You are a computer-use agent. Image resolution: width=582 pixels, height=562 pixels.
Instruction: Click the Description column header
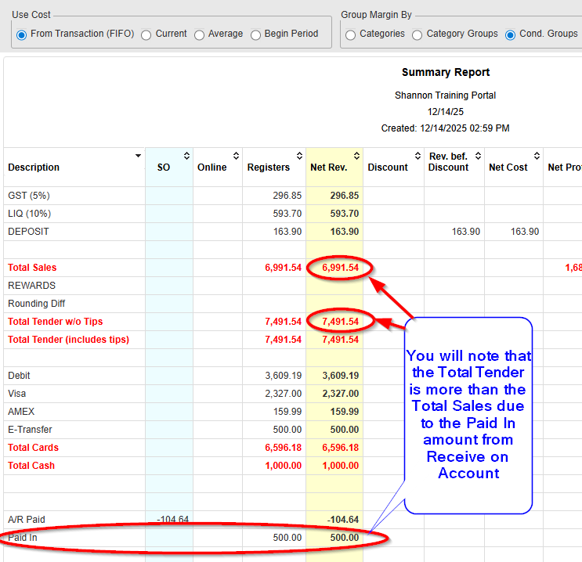click(x=34, y=168)
